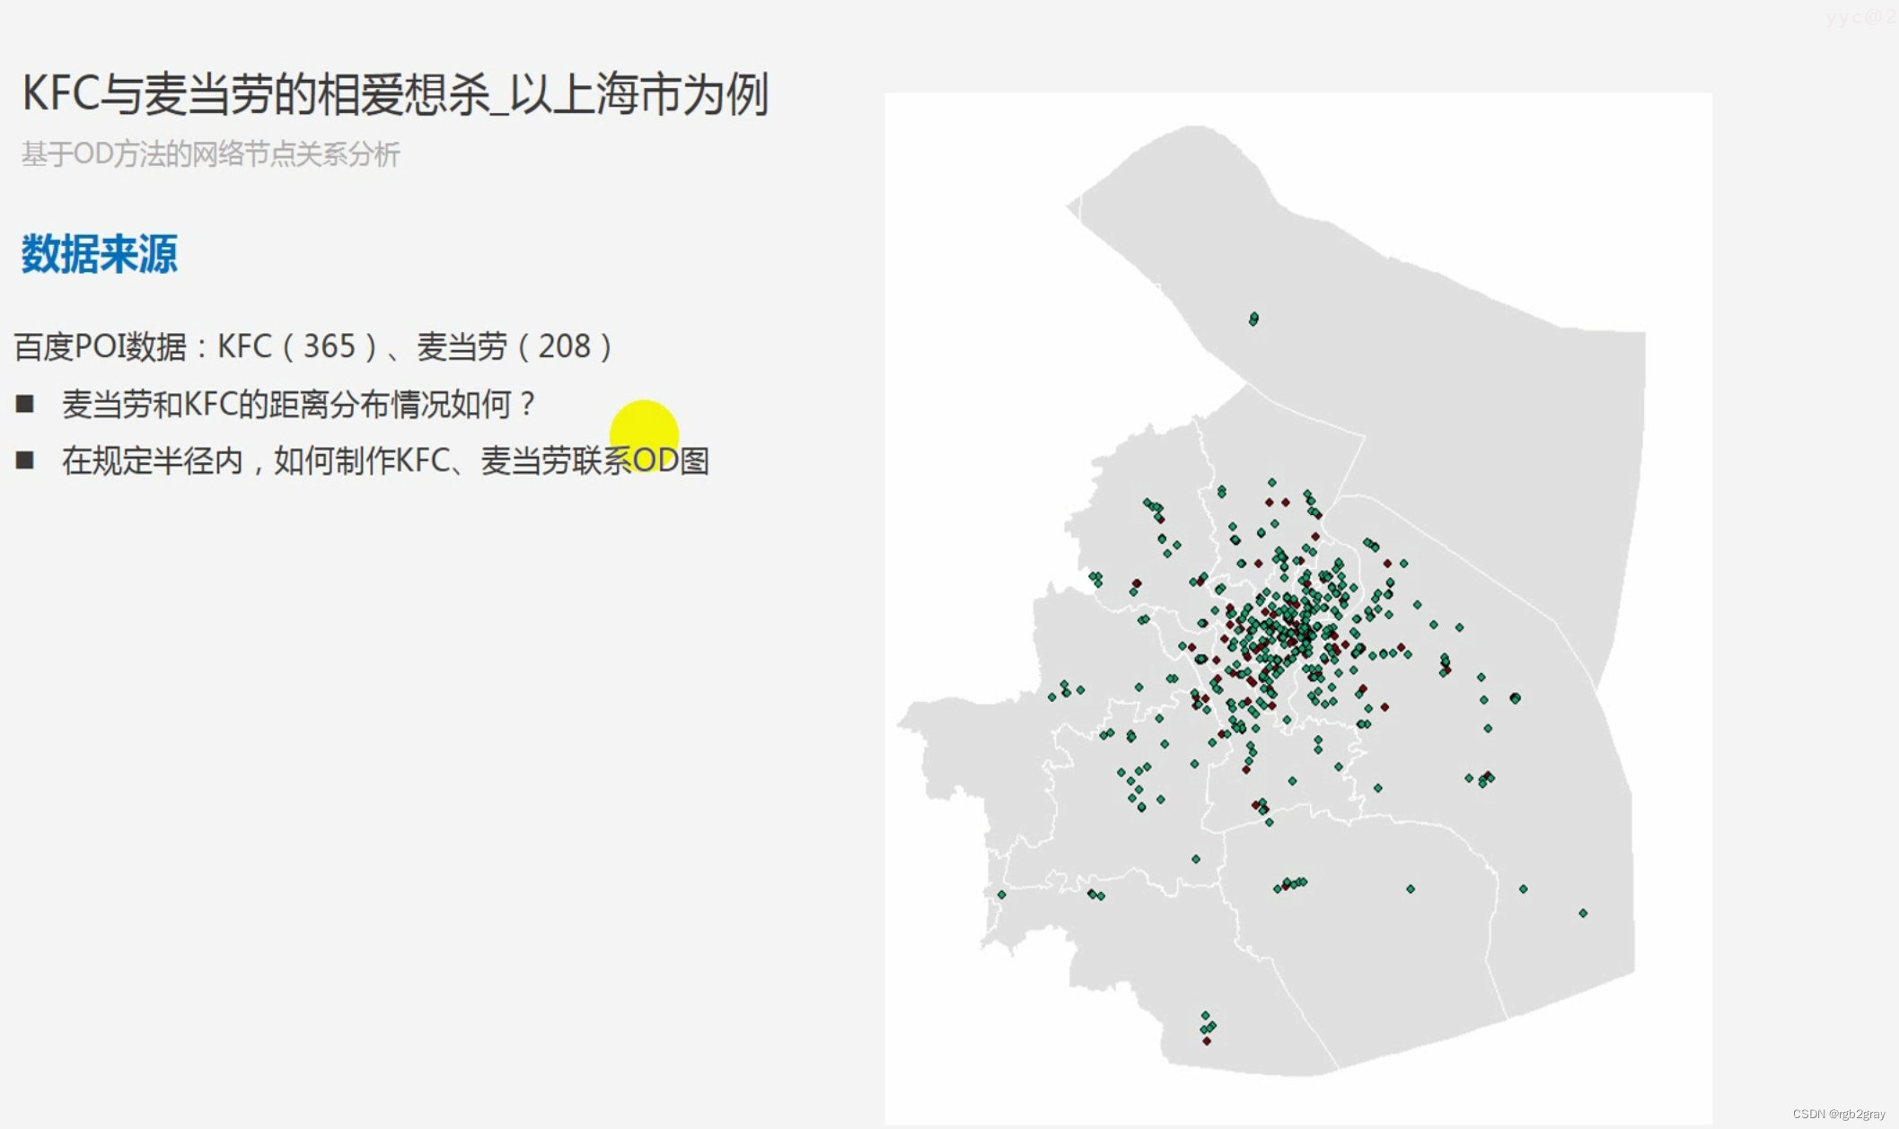This screenshot has width=1899, height=1129.
Task: Click the 百度POI数据 KFC(365) text line
Action: pos(312,346)
